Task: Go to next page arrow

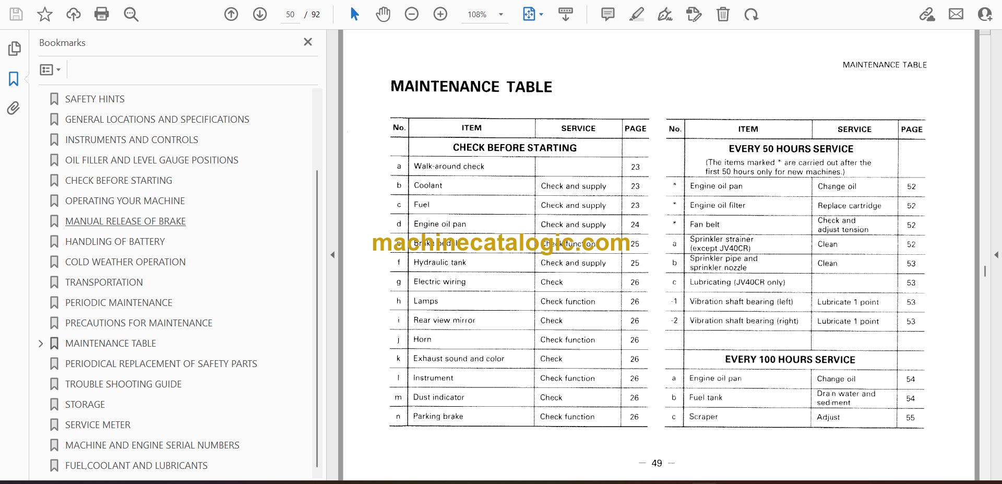Action: click(x=260, y=14)
